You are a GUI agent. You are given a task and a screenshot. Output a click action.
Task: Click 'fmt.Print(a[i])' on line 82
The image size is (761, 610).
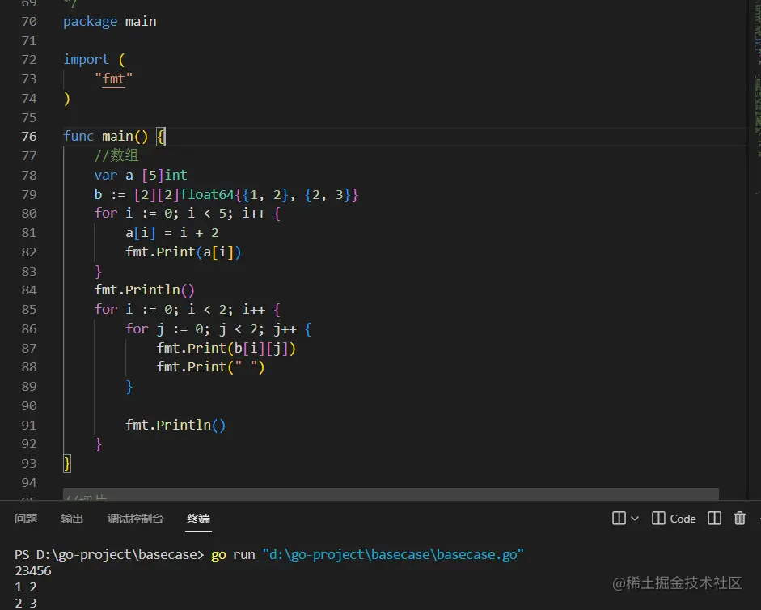pos(184,252)
